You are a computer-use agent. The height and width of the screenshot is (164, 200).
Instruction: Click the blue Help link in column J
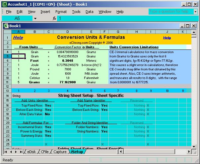coord(167,38)
